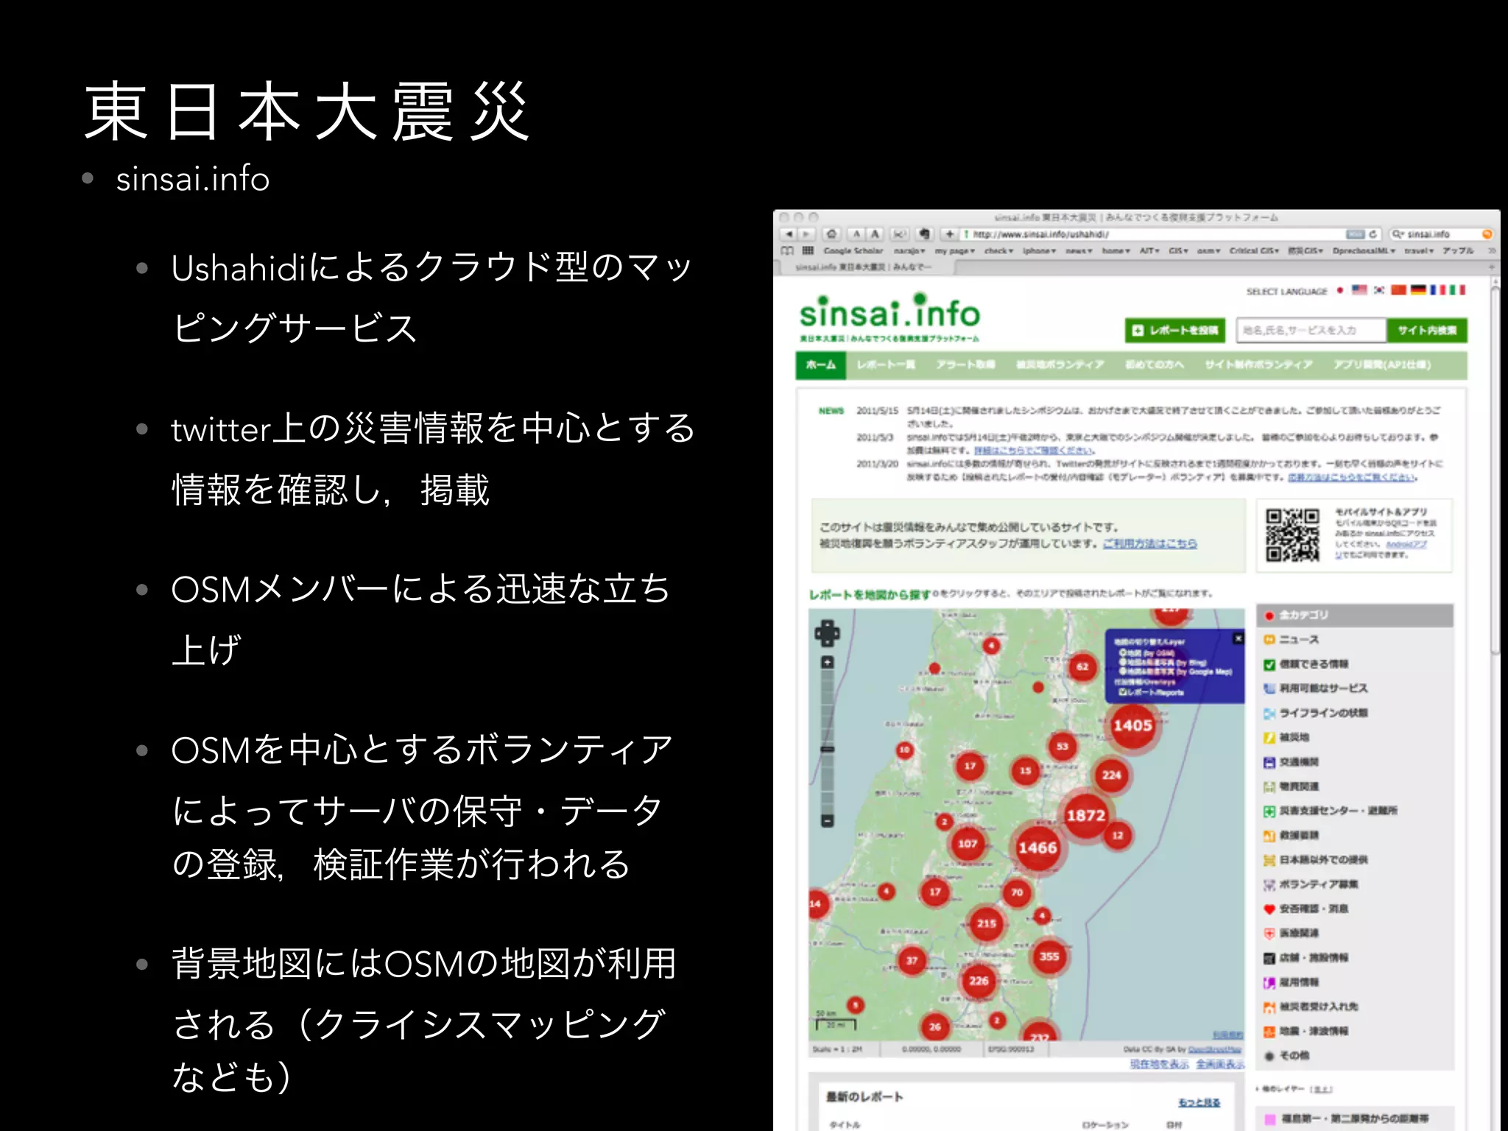Click the map zoom in plus button
This screenshot has height=1131, width=1508.
(x=827, y=662)
